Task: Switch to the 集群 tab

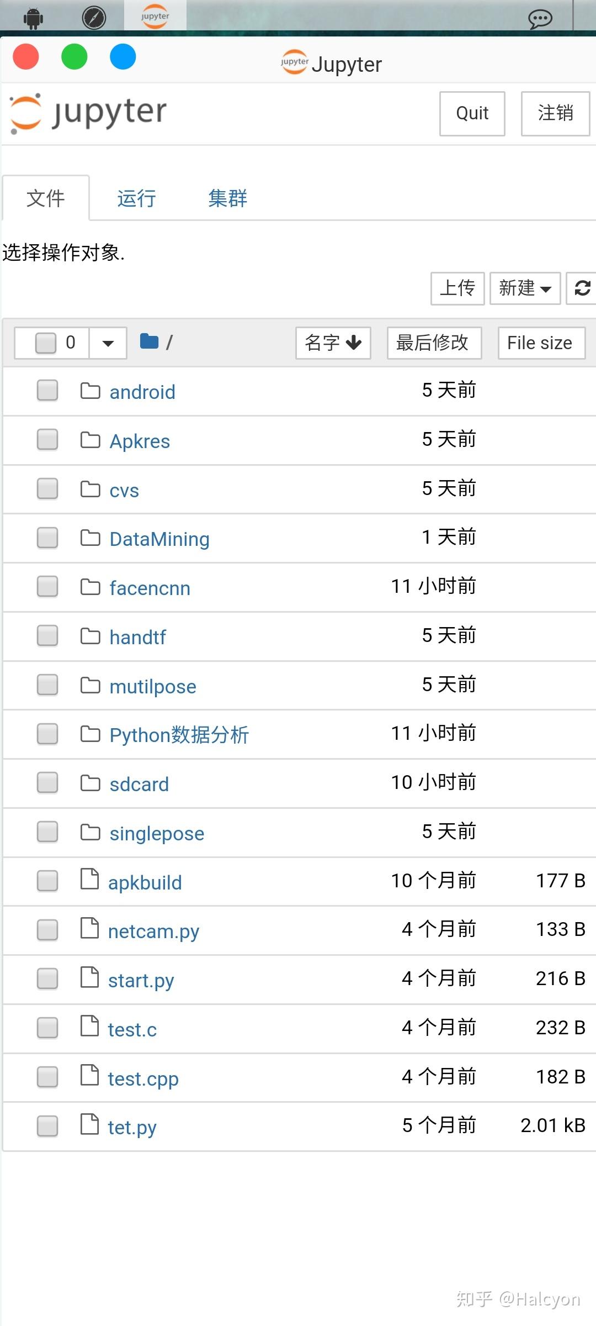Action: (227, 198)
